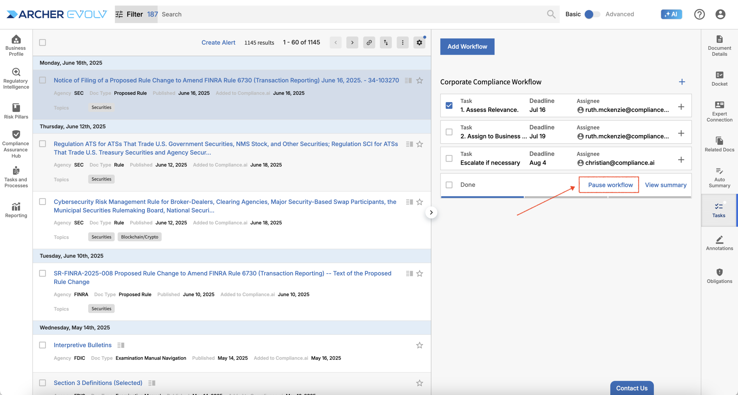Expand the Assess Relevance task row
This screenshot has height=395, width=738.
point(681,107)
